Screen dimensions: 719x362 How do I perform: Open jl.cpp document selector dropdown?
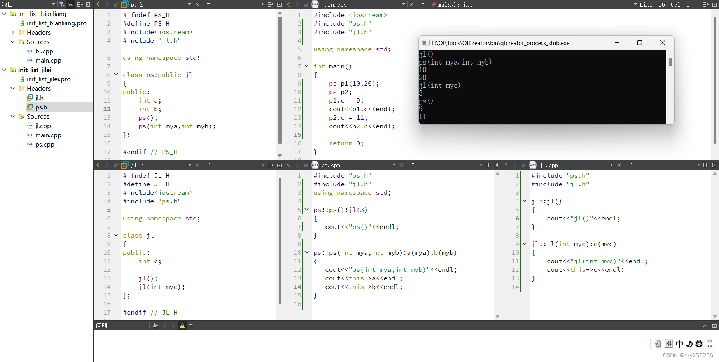coord(611,165)
